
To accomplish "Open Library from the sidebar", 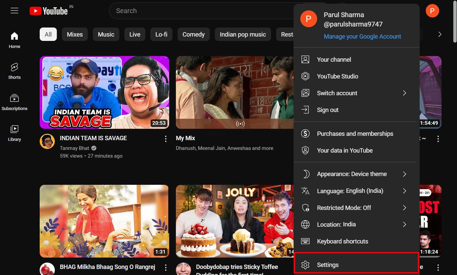I will [14, 133].
